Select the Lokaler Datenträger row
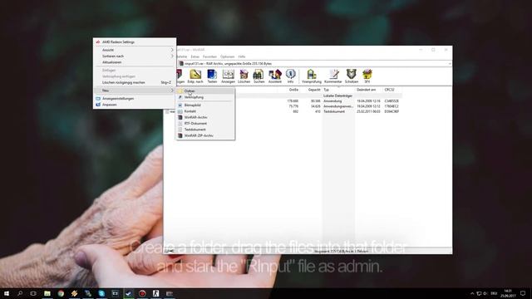Image resolution: width=532 pixels, height=299 pixels. click(x=283, y=96)
